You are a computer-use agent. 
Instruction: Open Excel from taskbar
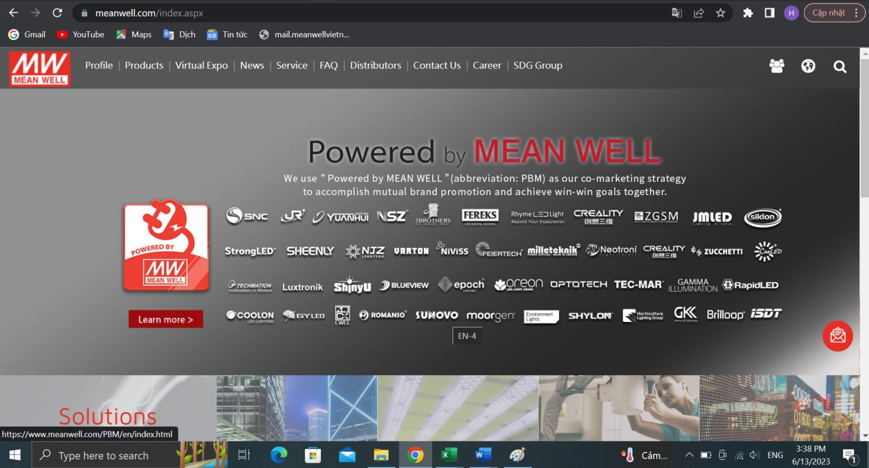(449, 455)
